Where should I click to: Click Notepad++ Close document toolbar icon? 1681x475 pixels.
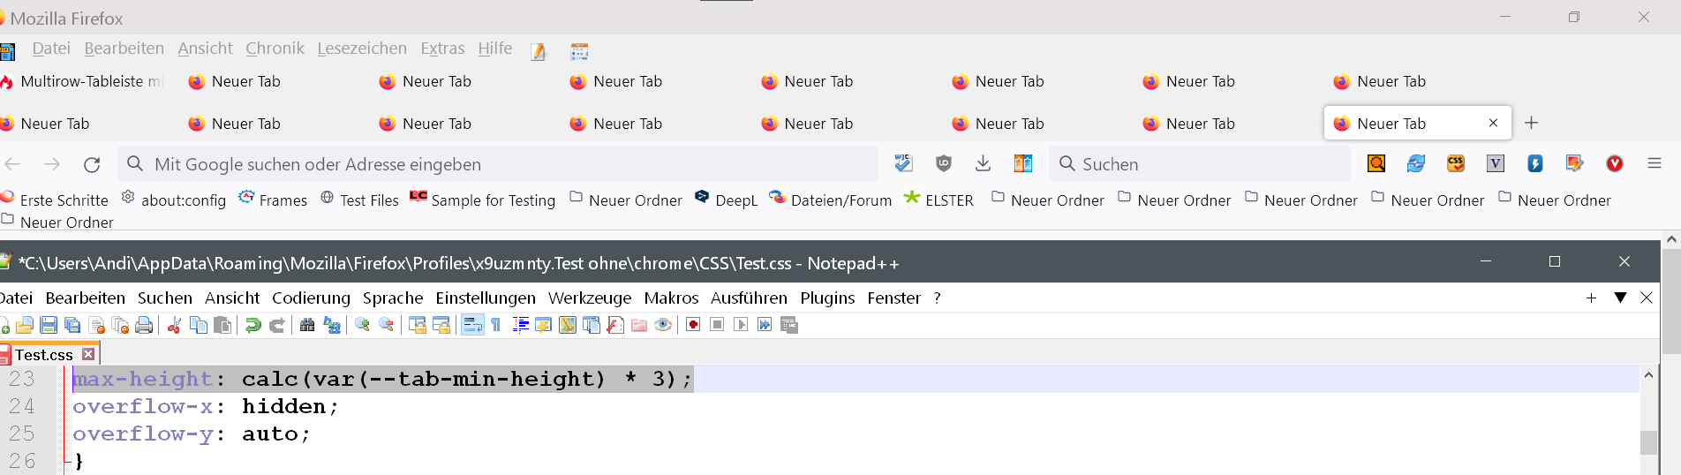[x=97, y=325]
